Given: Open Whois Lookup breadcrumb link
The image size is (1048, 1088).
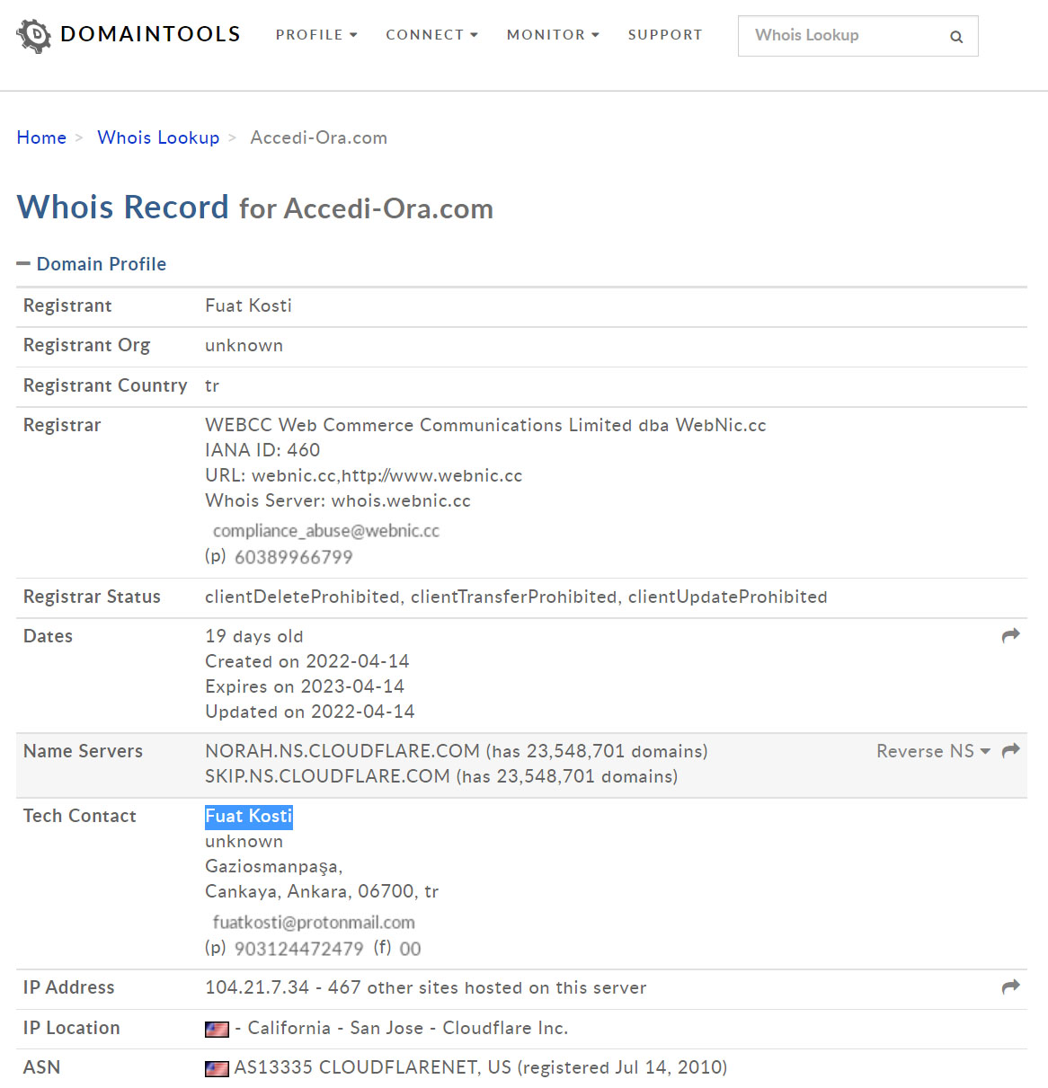Looking at the screenshot, I should tap(158, 137).
